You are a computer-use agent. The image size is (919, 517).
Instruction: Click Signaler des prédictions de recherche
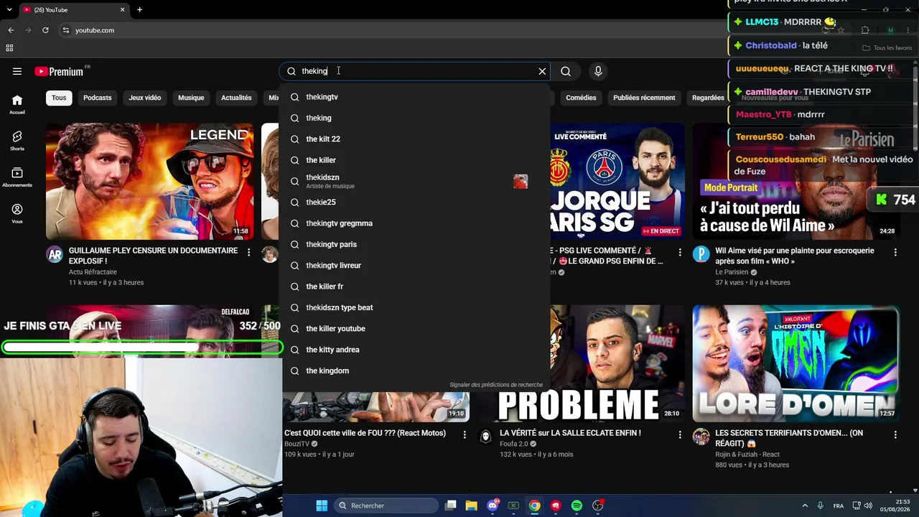pos(496,385)
